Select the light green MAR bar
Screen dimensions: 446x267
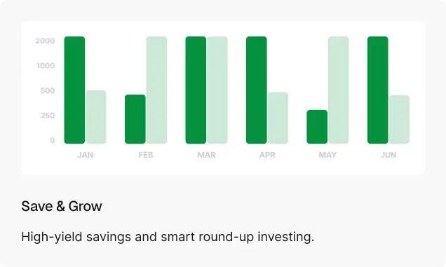[217, 90]
